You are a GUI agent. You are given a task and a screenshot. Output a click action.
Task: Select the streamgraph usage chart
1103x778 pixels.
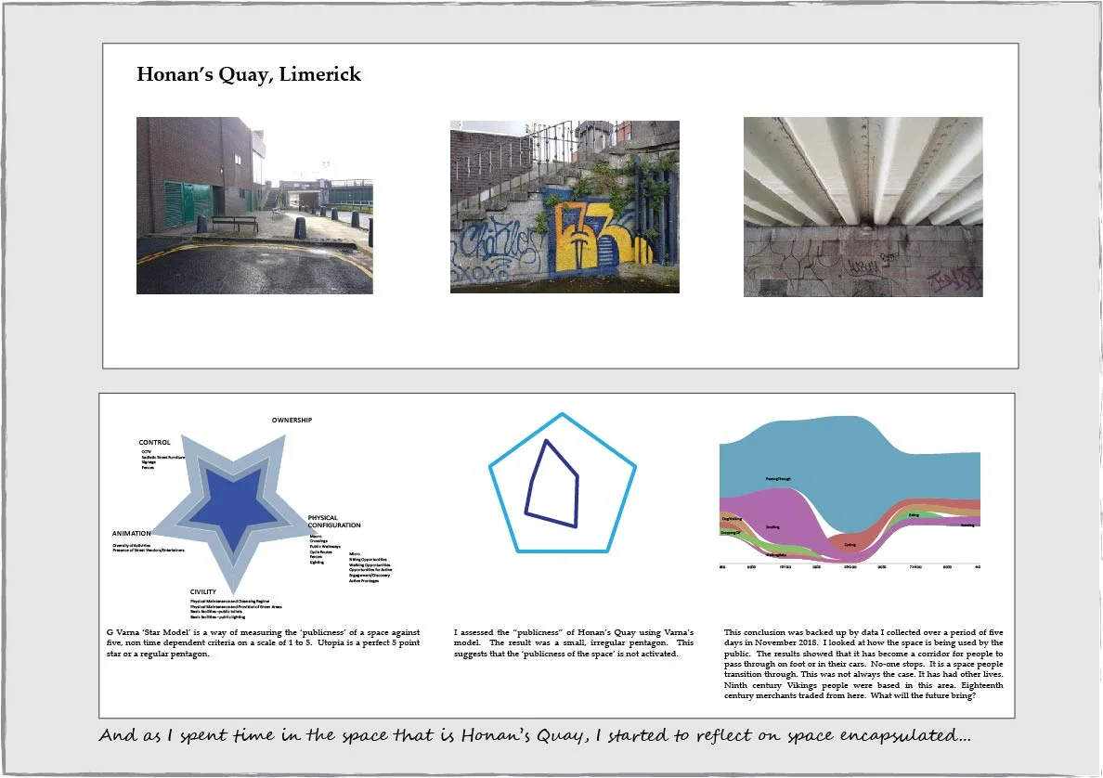[x=850, y=492]
